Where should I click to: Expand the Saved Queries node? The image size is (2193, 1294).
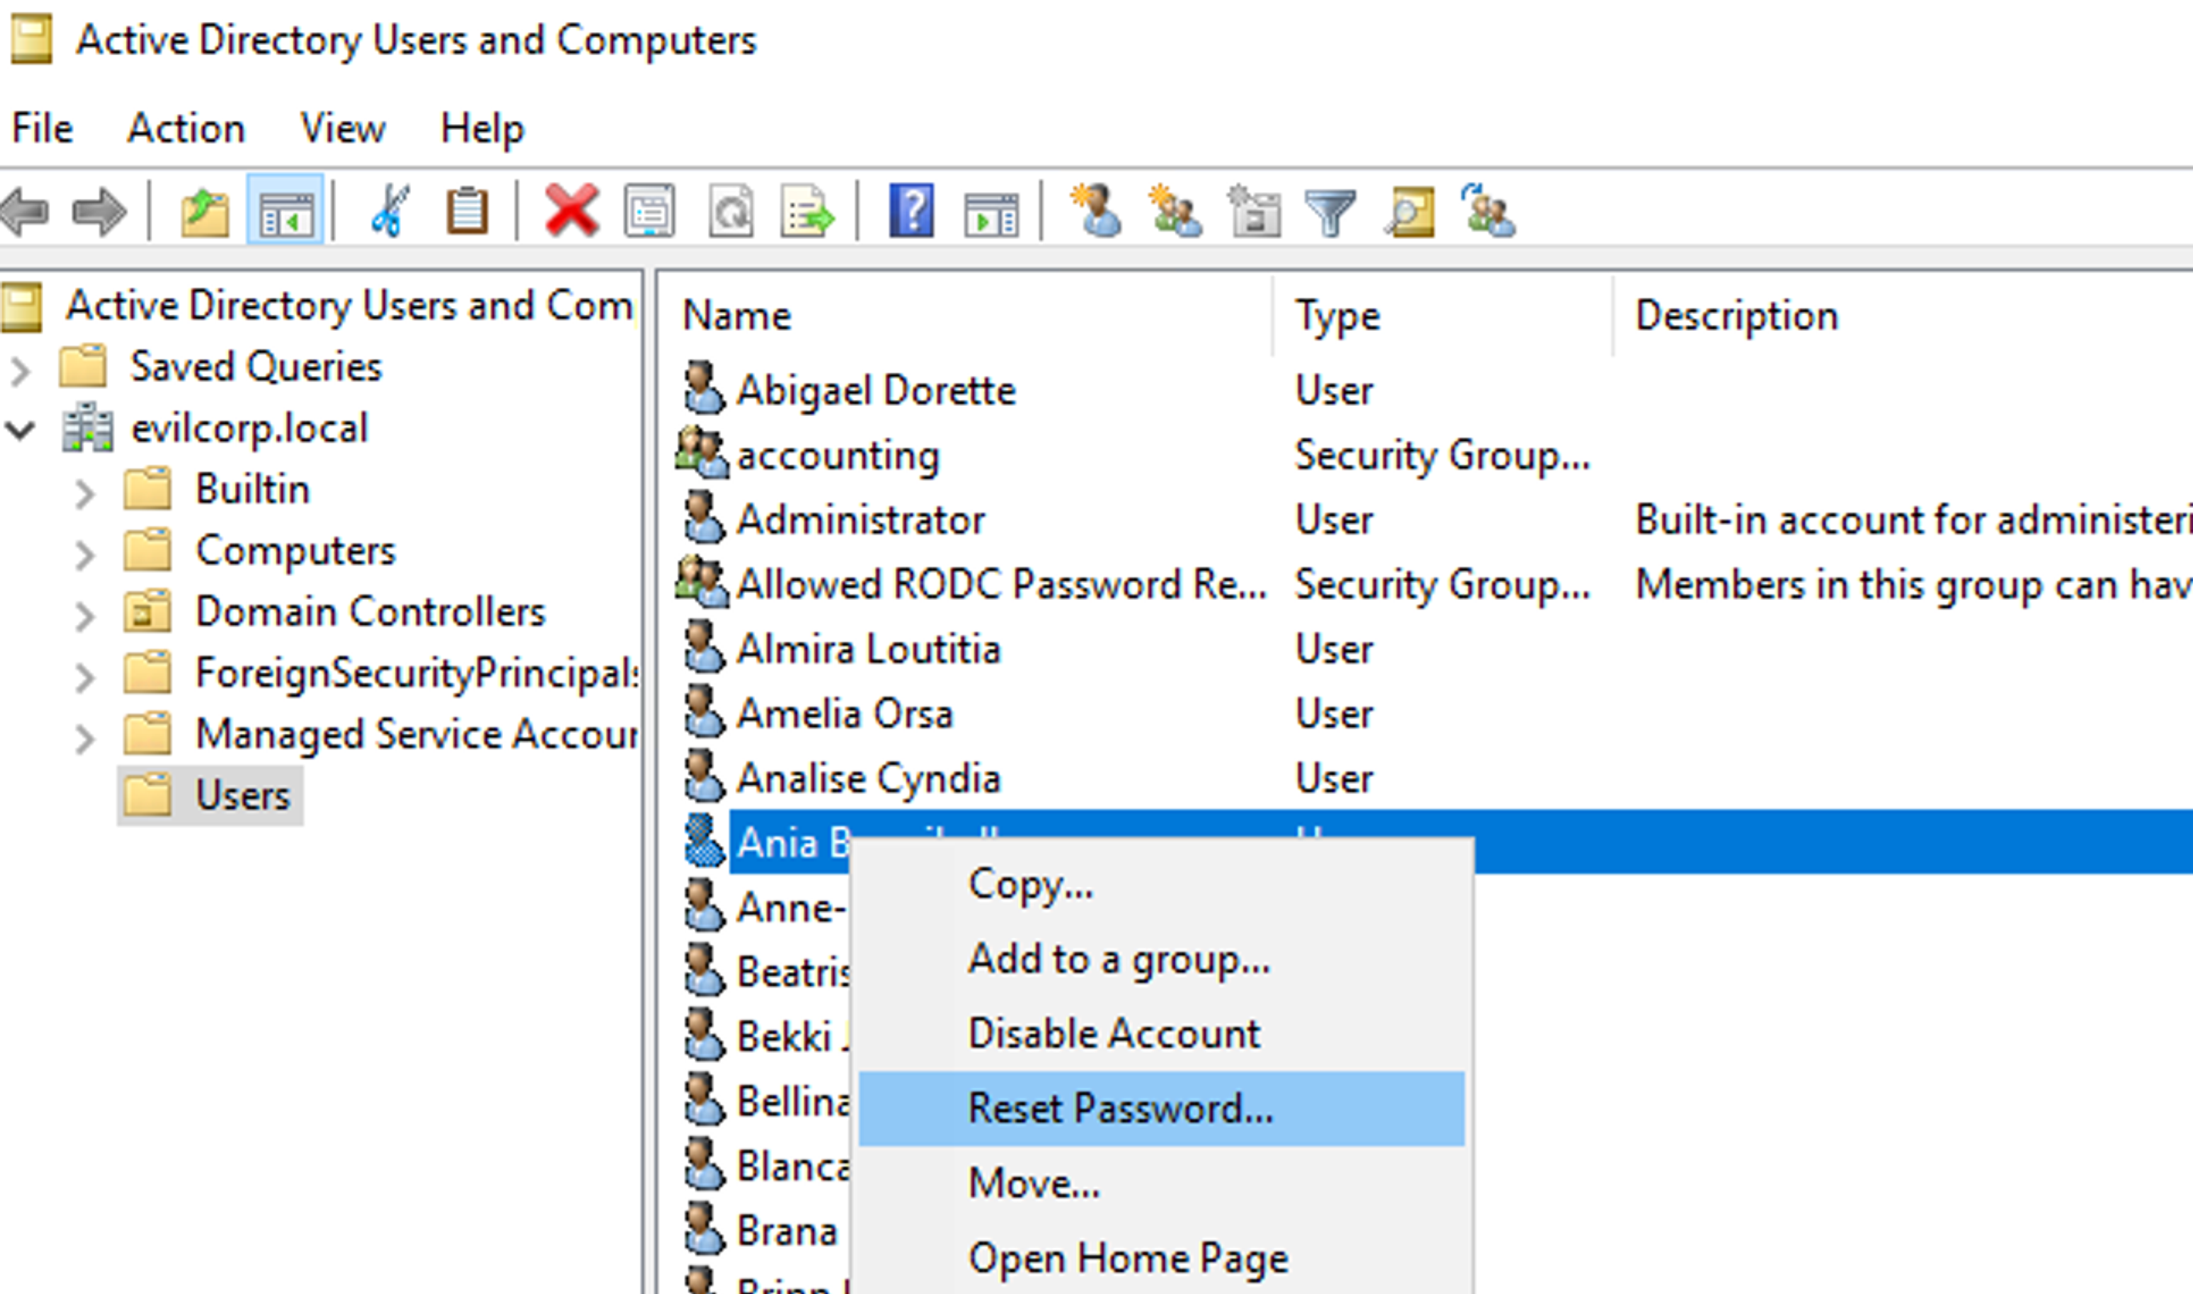click(x=21, y=369)
